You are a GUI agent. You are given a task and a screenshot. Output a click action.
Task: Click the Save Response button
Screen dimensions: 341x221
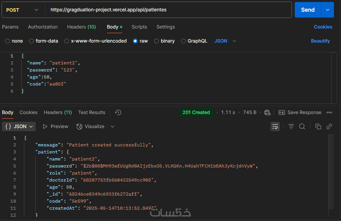300,112
